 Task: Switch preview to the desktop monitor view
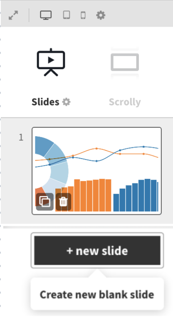pyautogui.click(x=46, y=15)
